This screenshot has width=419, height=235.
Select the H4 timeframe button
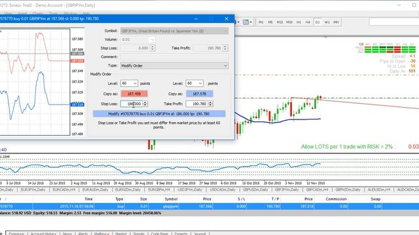[308, 22]
